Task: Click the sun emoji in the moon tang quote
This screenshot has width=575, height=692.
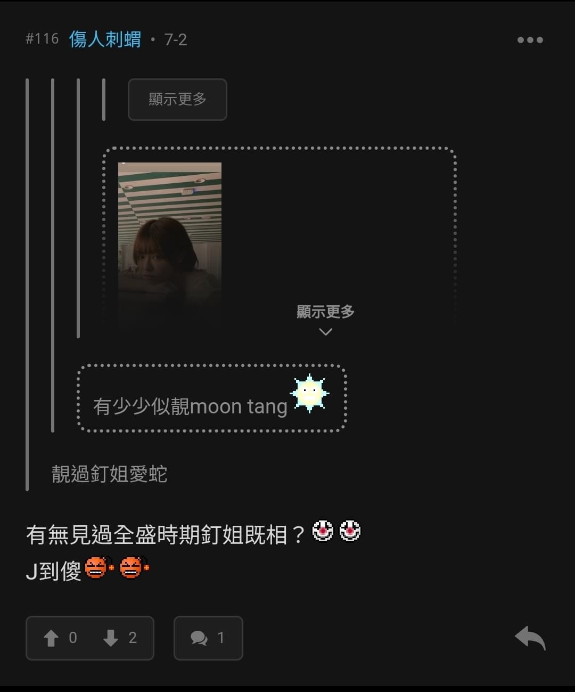Action: (309, 394)
